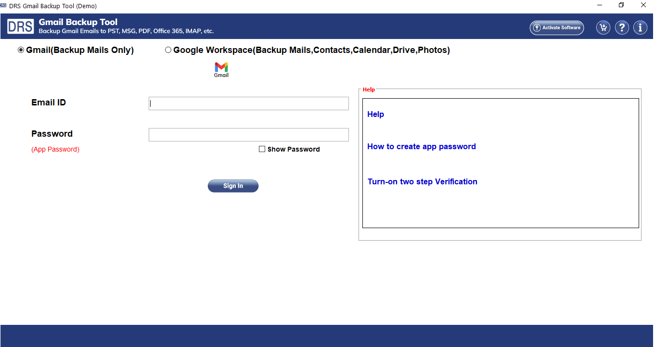Click the info icon in header
The height and width of the screenshot is (347, 655).
pos(640,27)
